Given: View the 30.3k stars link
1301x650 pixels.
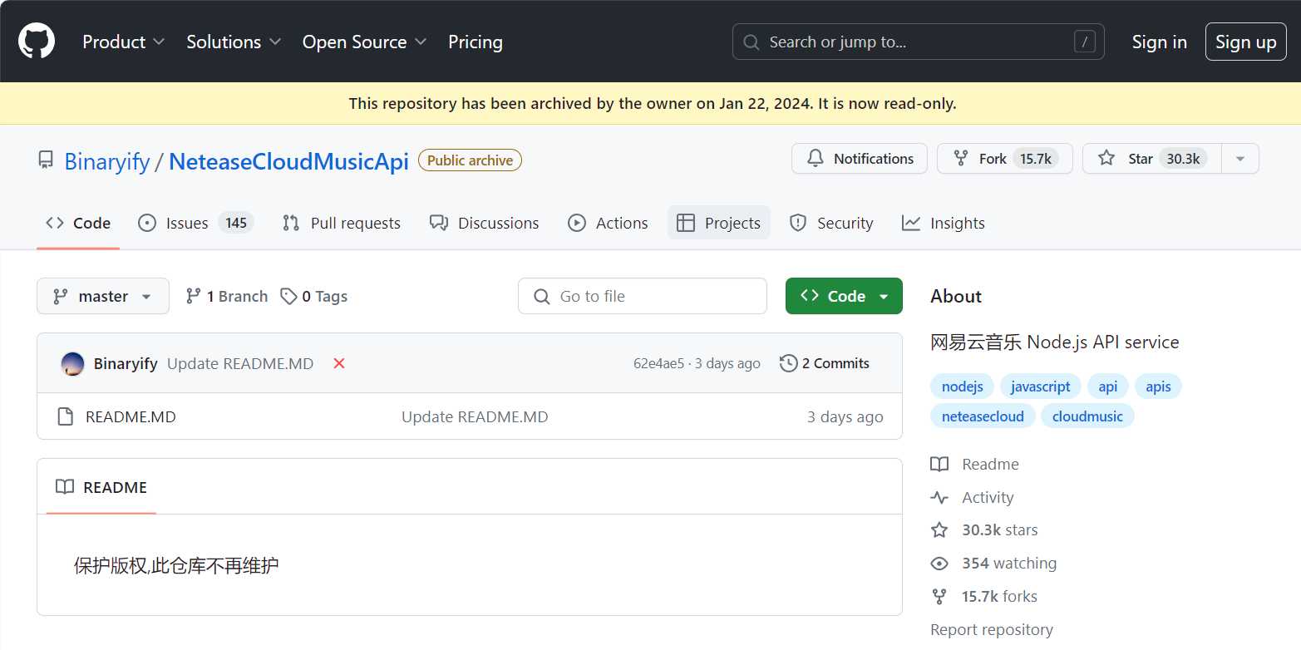Looking at the screenshot, I should pyautogui.click(x=984, y=529).
